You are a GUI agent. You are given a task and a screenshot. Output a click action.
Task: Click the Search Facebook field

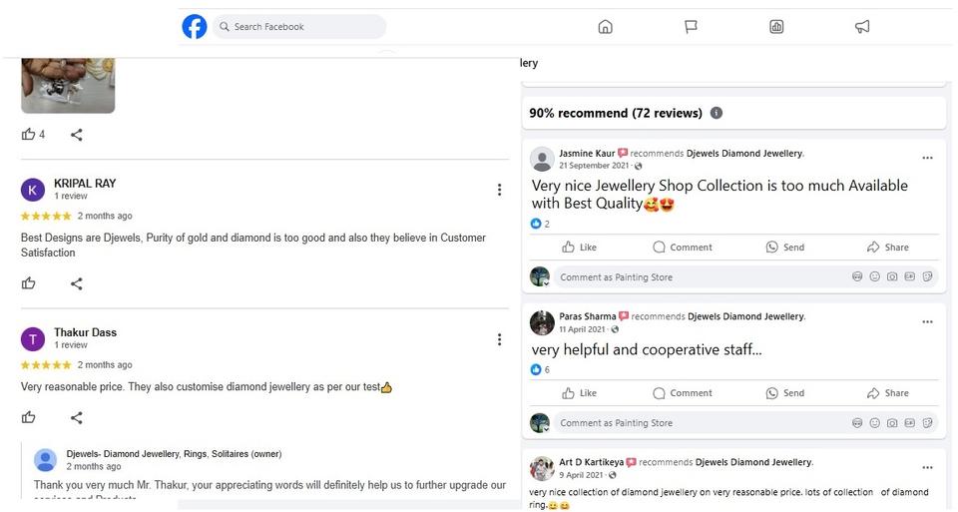tap(299, 27)
